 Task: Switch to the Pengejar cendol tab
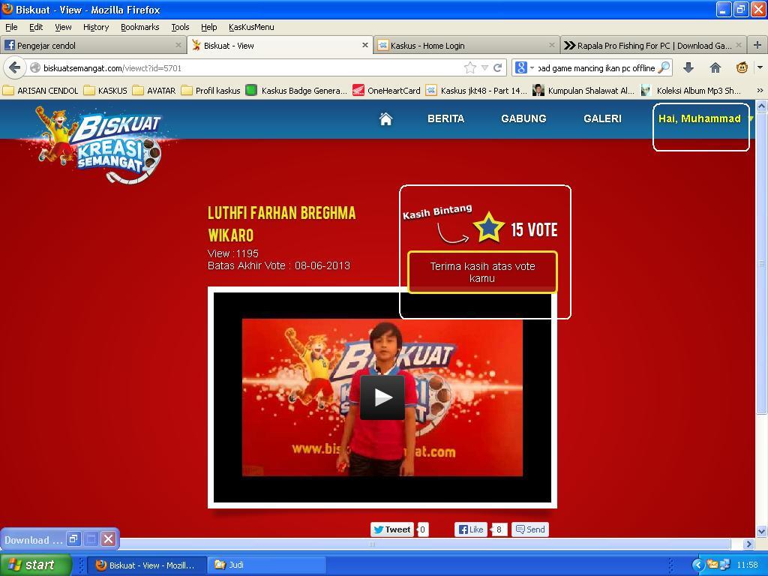[x=92, y=46]
